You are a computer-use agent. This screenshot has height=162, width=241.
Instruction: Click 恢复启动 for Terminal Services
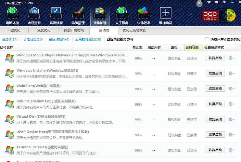coord(215,150)
